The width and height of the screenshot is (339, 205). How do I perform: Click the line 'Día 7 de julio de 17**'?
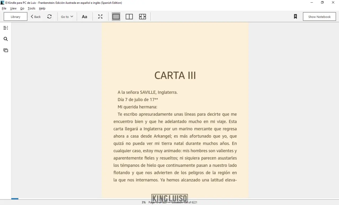click(x=138, y=99)
